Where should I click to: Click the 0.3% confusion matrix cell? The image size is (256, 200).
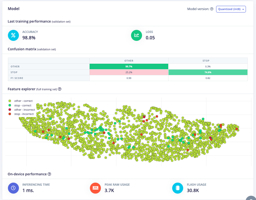coord(208,66)
